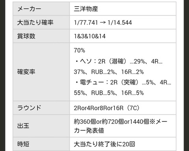This screenshot has height=151, width=189.
Task: Select the 大当たり終了後に20回 value
Action: tap(104, 144)
